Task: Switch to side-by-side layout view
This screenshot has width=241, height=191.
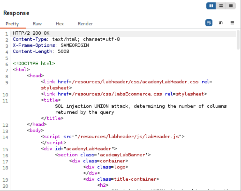Action: pyautogui.click(x=211, y=6)
